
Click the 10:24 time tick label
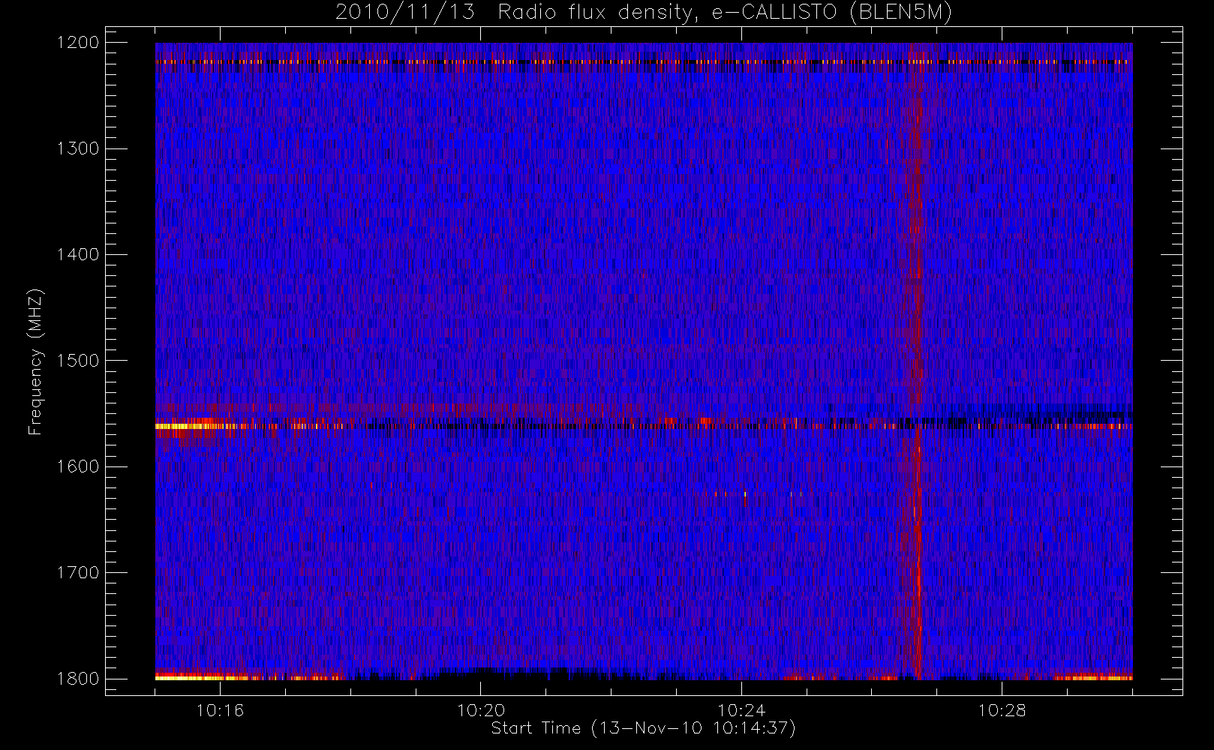[741, 710]
